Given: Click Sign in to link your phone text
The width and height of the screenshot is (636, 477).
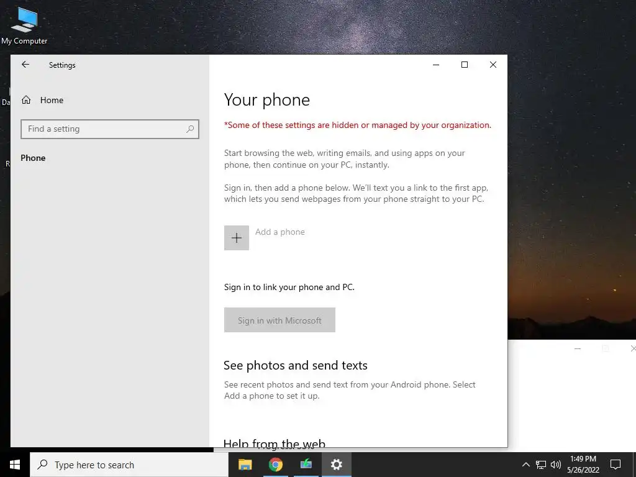Looking at the screenshot, I should pos(289,287).
